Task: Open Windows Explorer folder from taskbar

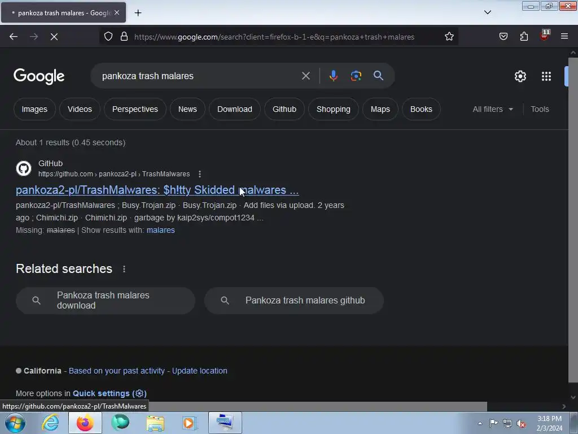Action: coord(155,423)
